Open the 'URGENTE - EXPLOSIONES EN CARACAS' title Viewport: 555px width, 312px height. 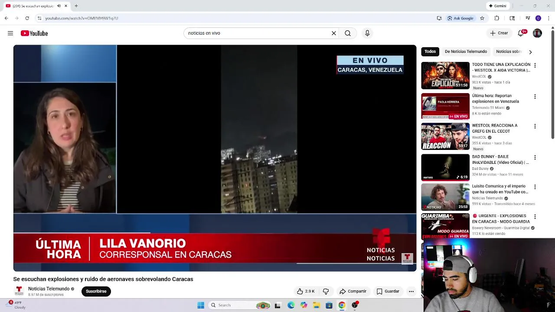click(x=501, y=219)
